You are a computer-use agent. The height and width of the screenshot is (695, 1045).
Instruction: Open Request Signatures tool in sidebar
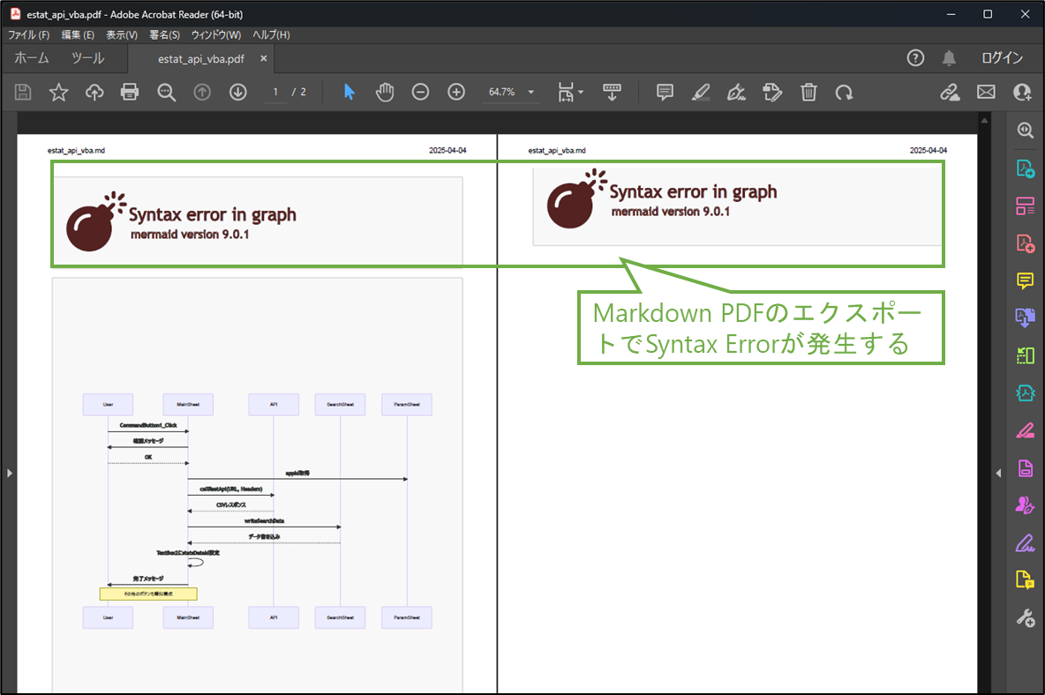coord(1026,505)
